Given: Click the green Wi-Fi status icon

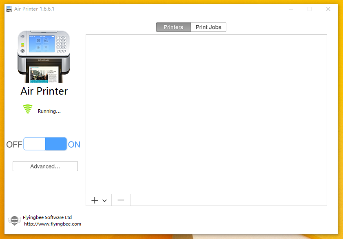Looking at the screenshot, I should pyautogui.click(x=28, y=109).
